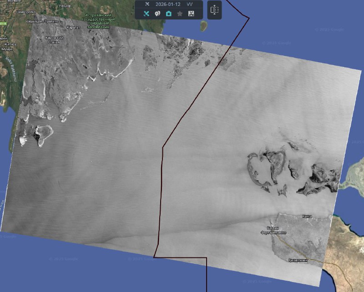The image size is (364, 292).
Task: Click the scissors clip icon
Action: click(191, 14)
